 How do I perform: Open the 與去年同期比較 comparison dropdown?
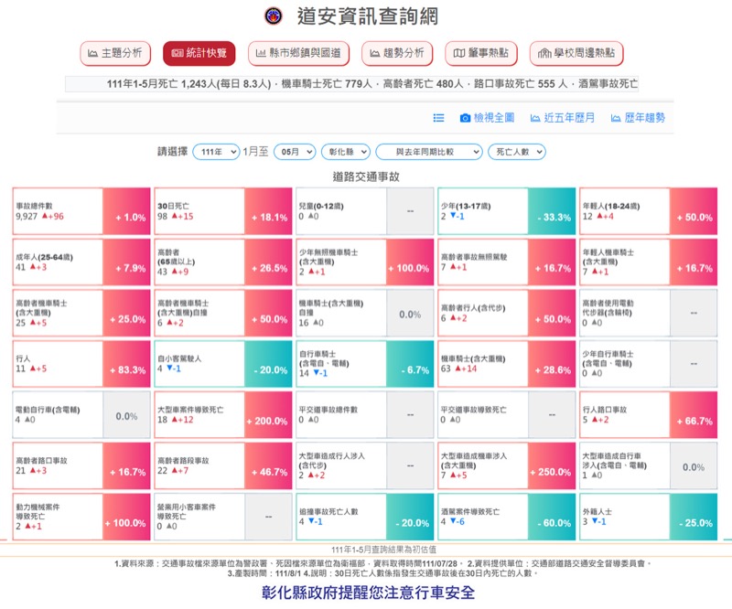[x=428, y=152]
